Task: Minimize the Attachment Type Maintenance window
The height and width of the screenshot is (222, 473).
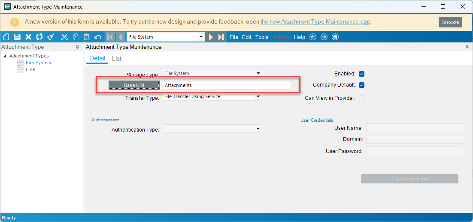Action: point(423,6)
